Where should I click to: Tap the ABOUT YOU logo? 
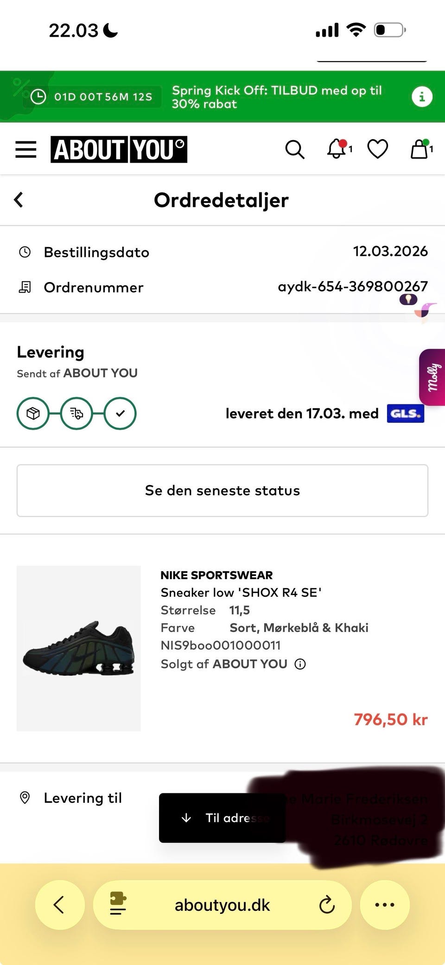(119, 149)
